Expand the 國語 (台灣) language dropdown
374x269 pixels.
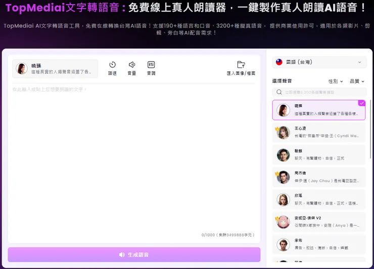click(x=319, y=62)
